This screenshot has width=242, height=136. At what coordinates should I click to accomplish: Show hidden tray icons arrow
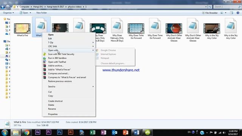[x=207, y=133]
